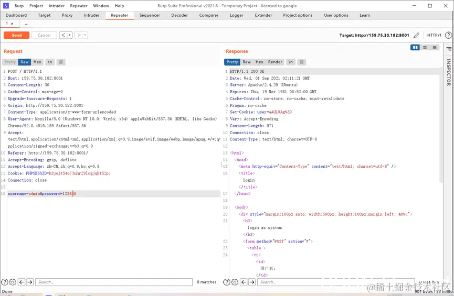Toggle non-printable characters in Response
The height and width of the screenshot is (296, 454).
tap(290, 62)
